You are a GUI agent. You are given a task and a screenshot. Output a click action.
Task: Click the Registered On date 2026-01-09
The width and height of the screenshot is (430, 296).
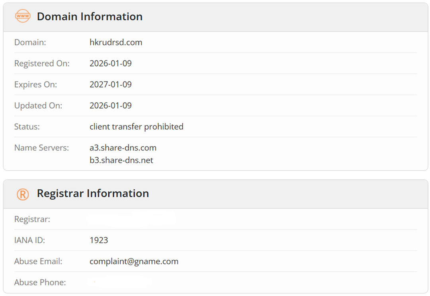[111, 63]
